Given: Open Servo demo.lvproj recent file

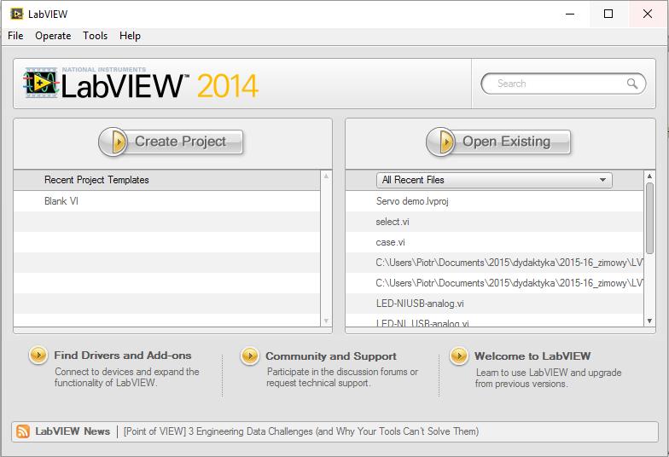Looking at the screenshot, I should [494, 201].
